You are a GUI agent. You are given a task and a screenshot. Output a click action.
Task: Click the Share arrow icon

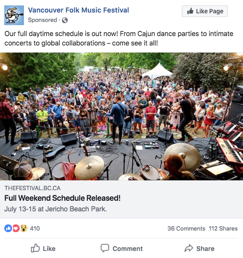[x=189, y=248]
